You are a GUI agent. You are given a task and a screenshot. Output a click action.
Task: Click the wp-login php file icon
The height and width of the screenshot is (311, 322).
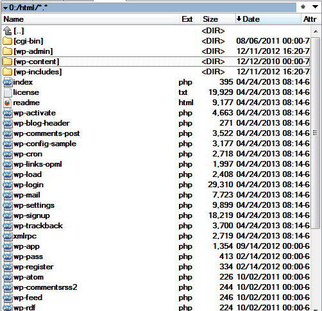(8, 185)
